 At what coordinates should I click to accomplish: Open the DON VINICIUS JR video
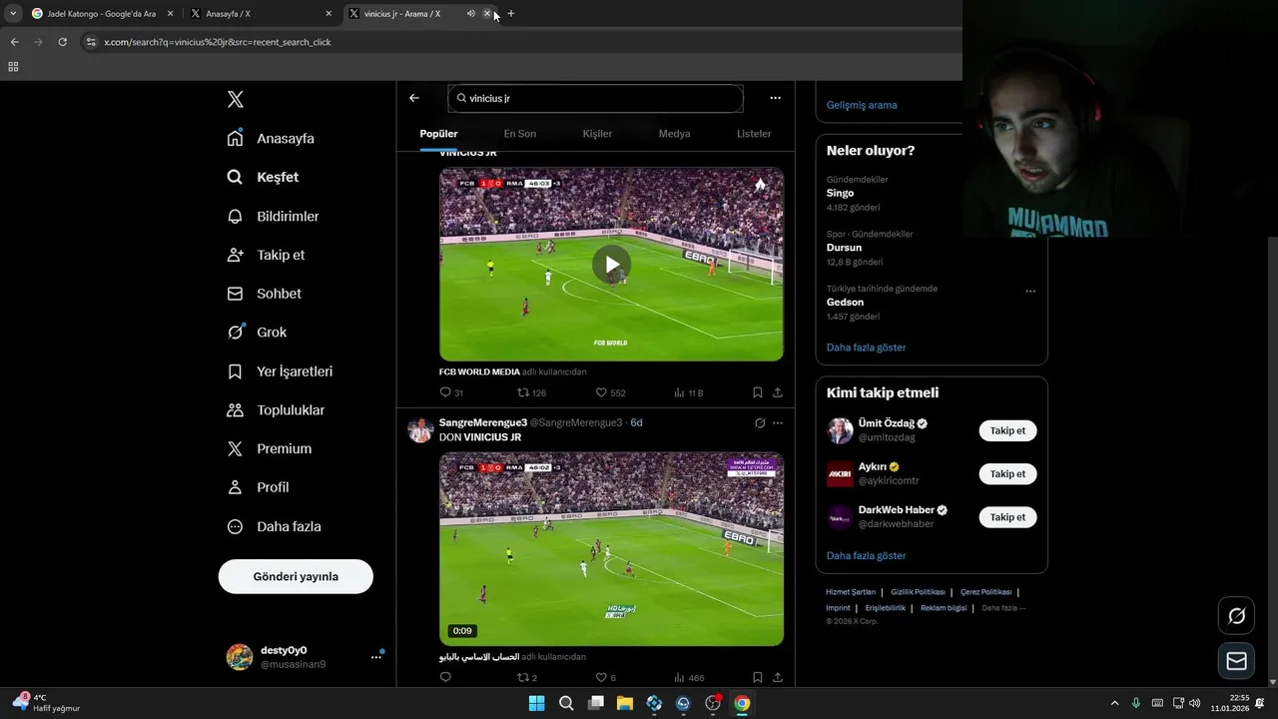click(611, 548)
